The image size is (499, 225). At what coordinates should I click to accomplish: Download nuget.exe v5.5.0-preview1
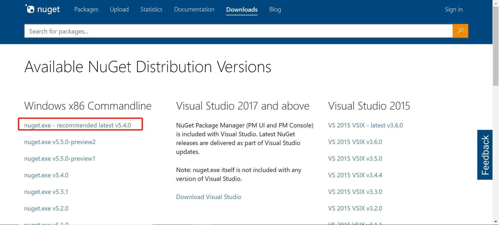60,159
